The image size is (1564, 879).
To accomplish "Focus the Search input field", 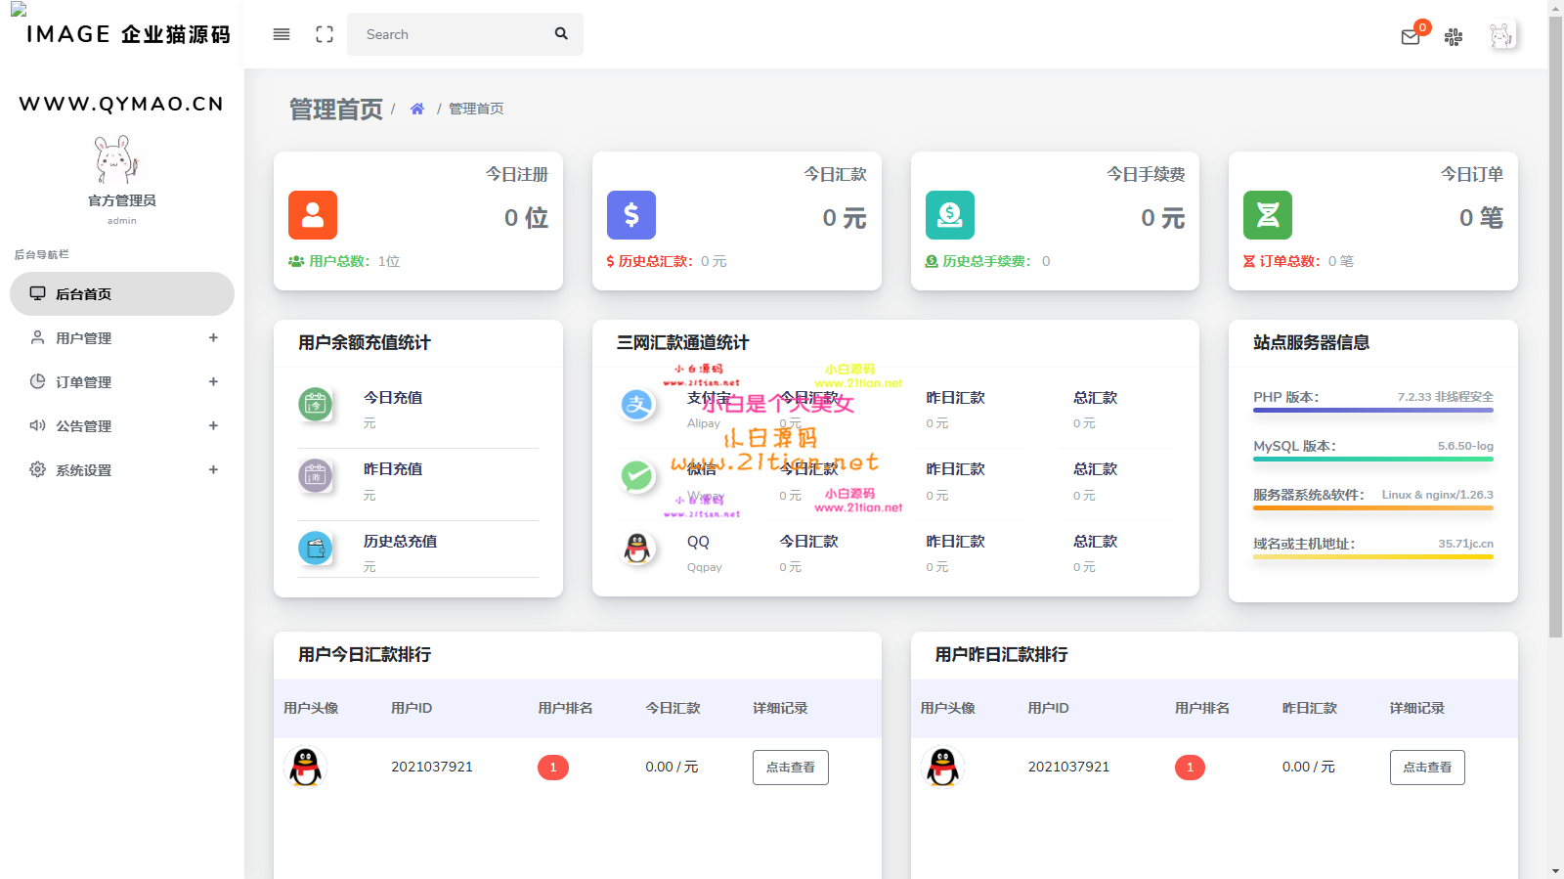I will [450, 34].
